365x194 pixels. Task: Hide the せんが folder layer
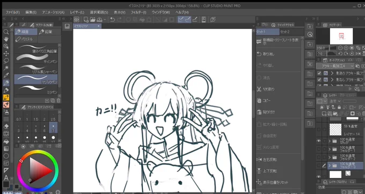319,141
